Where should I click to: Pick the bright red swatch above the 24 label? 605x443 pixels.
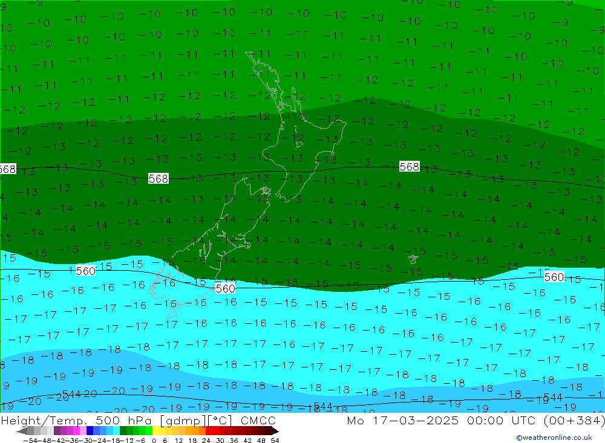tap(209, 431)
